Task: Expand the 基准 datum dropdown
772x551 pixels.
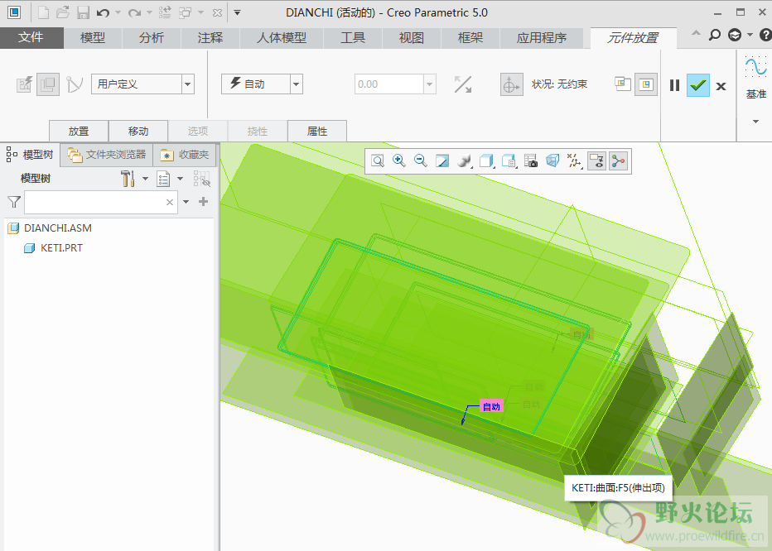Action: [755, 122]
